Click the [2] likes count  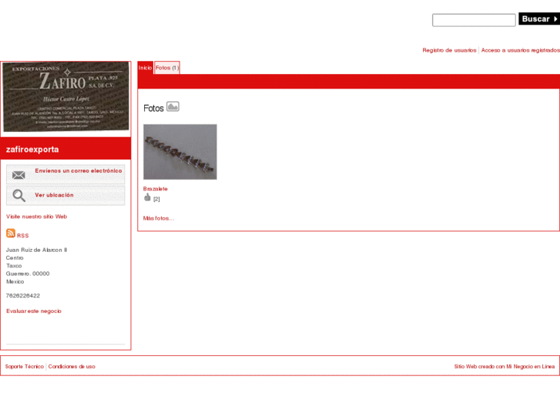pyautogui.click(x=156, y=200)
